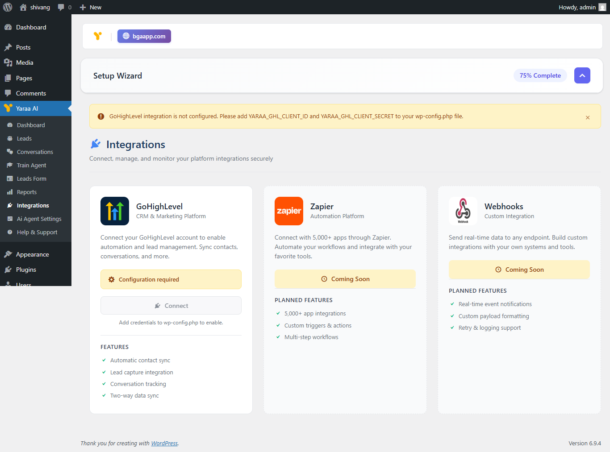
Task: Click the Configuration required status banner
Action: click(171, 279)
